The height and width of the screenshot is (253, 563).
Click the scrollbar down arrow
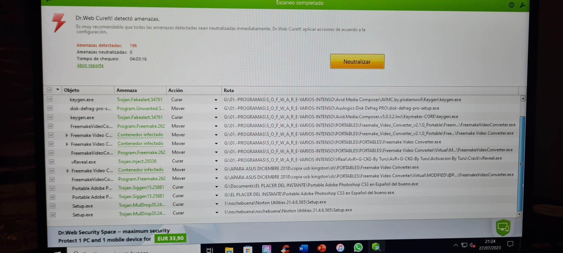point(519,214)
